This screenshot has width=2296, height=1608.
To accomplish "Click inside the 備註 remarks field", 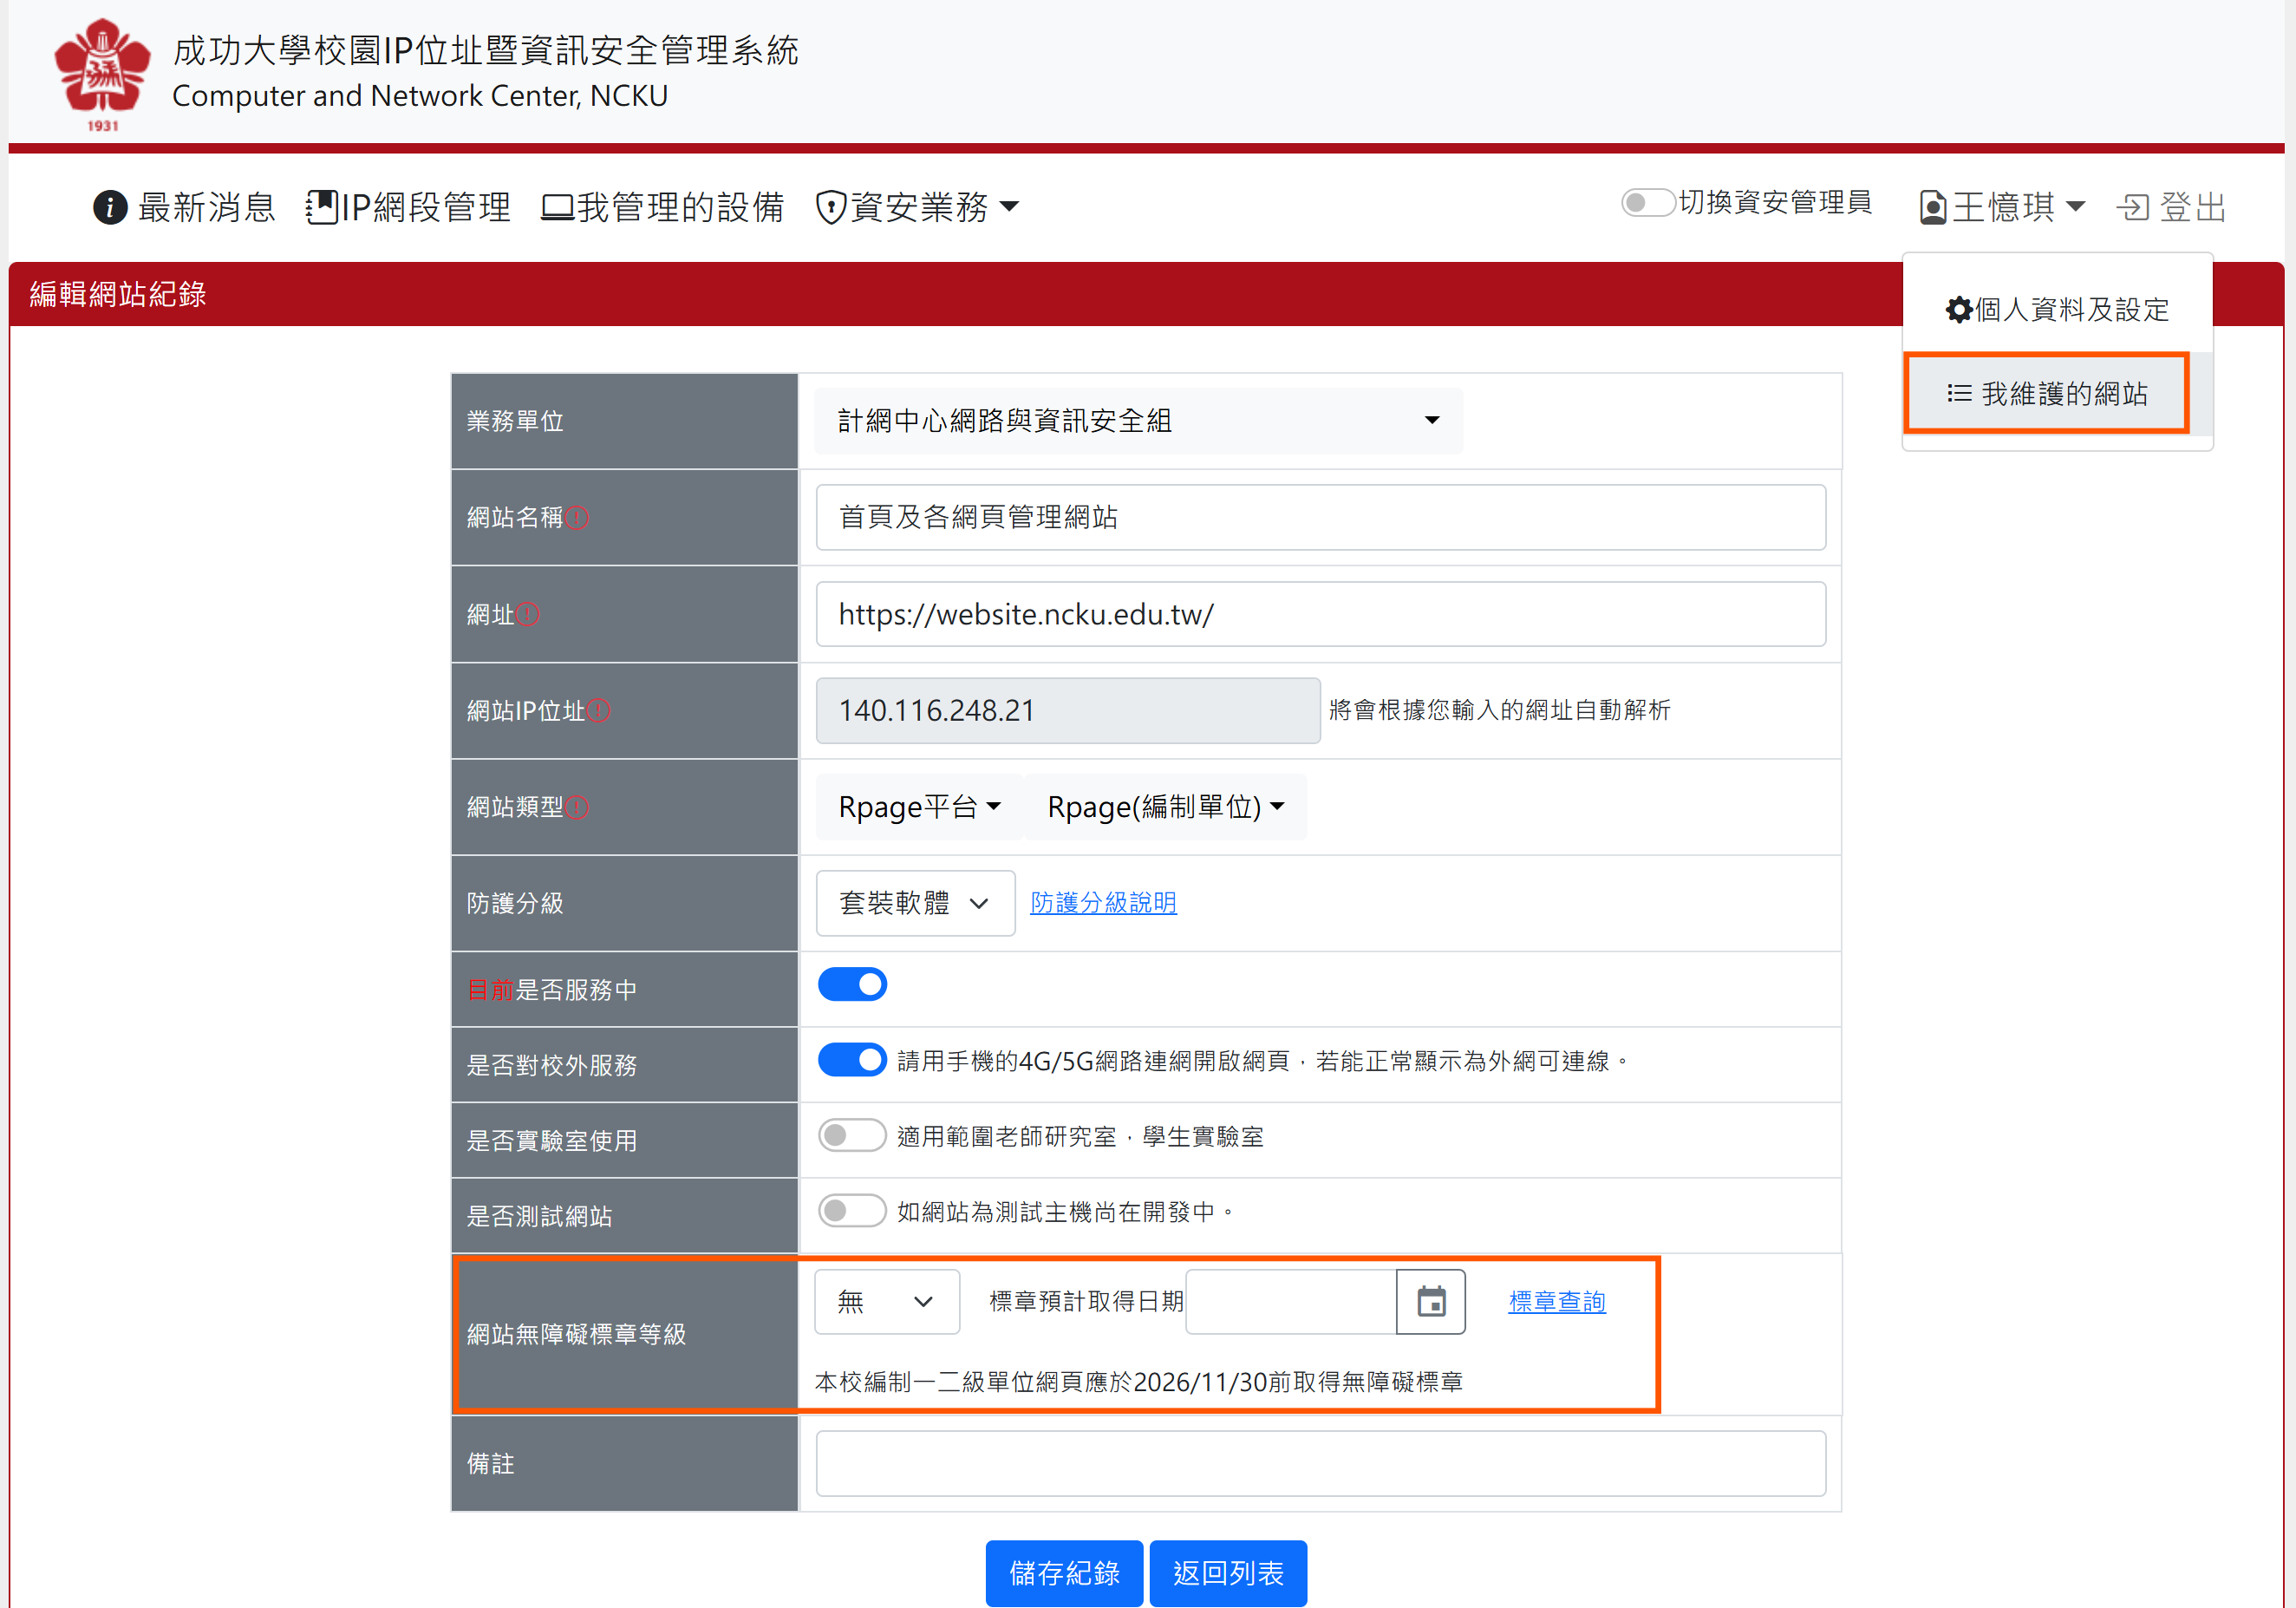I will pos(1318,1463).
